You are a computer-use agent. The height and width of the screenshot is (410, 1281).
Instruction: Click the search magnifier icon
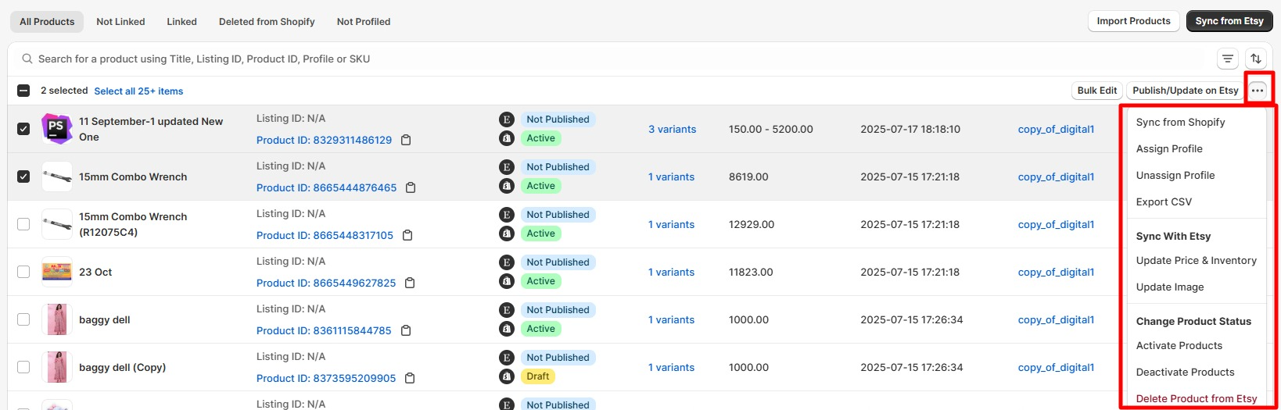point(27,59)
